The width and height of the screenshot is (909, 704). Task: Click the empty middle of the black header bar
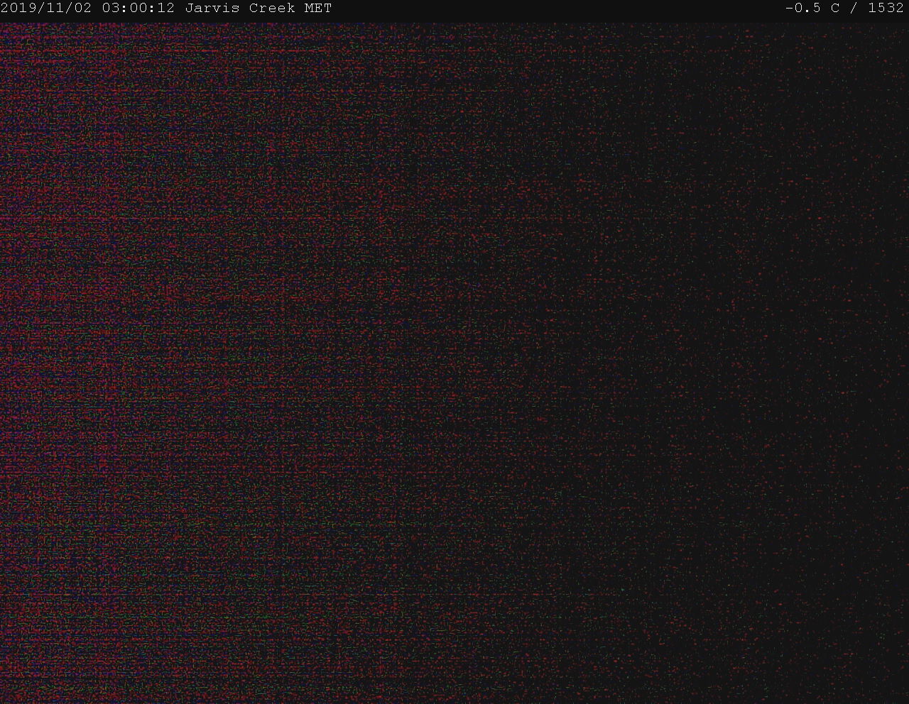click(x=554, y=9)
